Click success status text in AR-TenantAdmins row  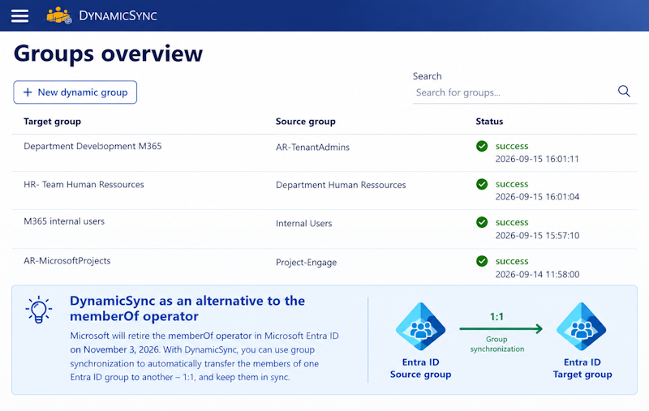click(x=512, y=146)
